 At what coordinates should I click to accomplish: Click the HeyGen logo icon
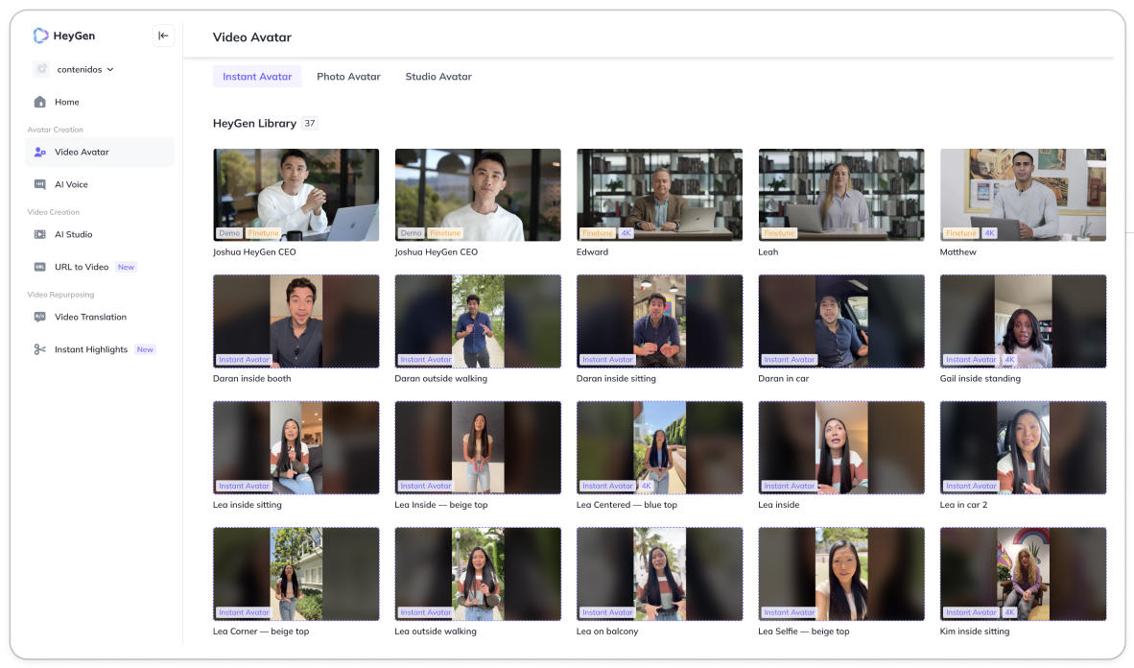[x=40, y=36]
